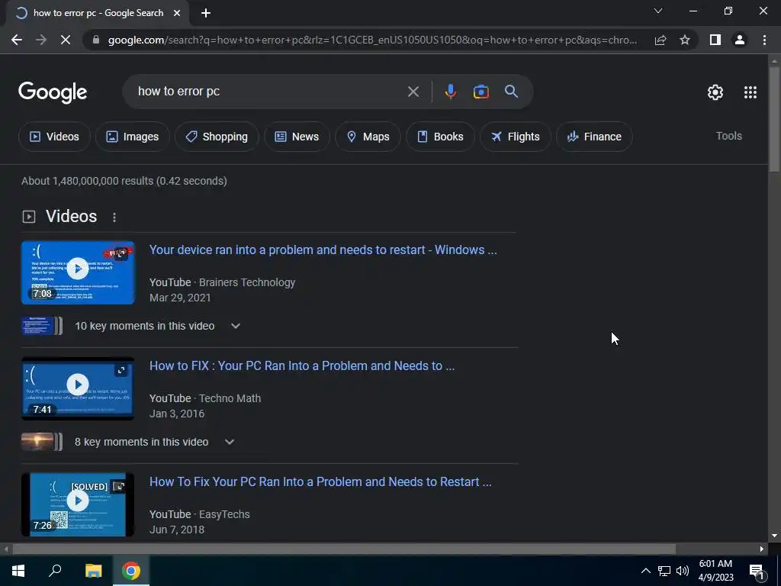Play the Techno Math video thumbnail
The image size is (781, 586).
(x=78, y=388)
